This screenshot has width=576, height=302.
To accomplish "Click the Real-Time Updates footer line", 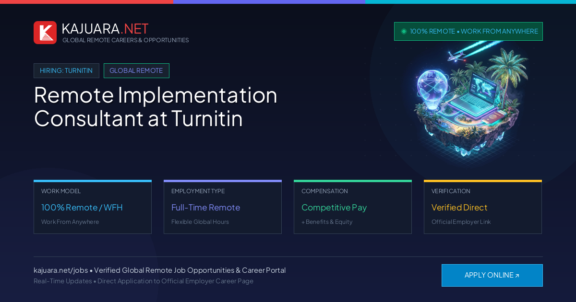I will (144, 281).
